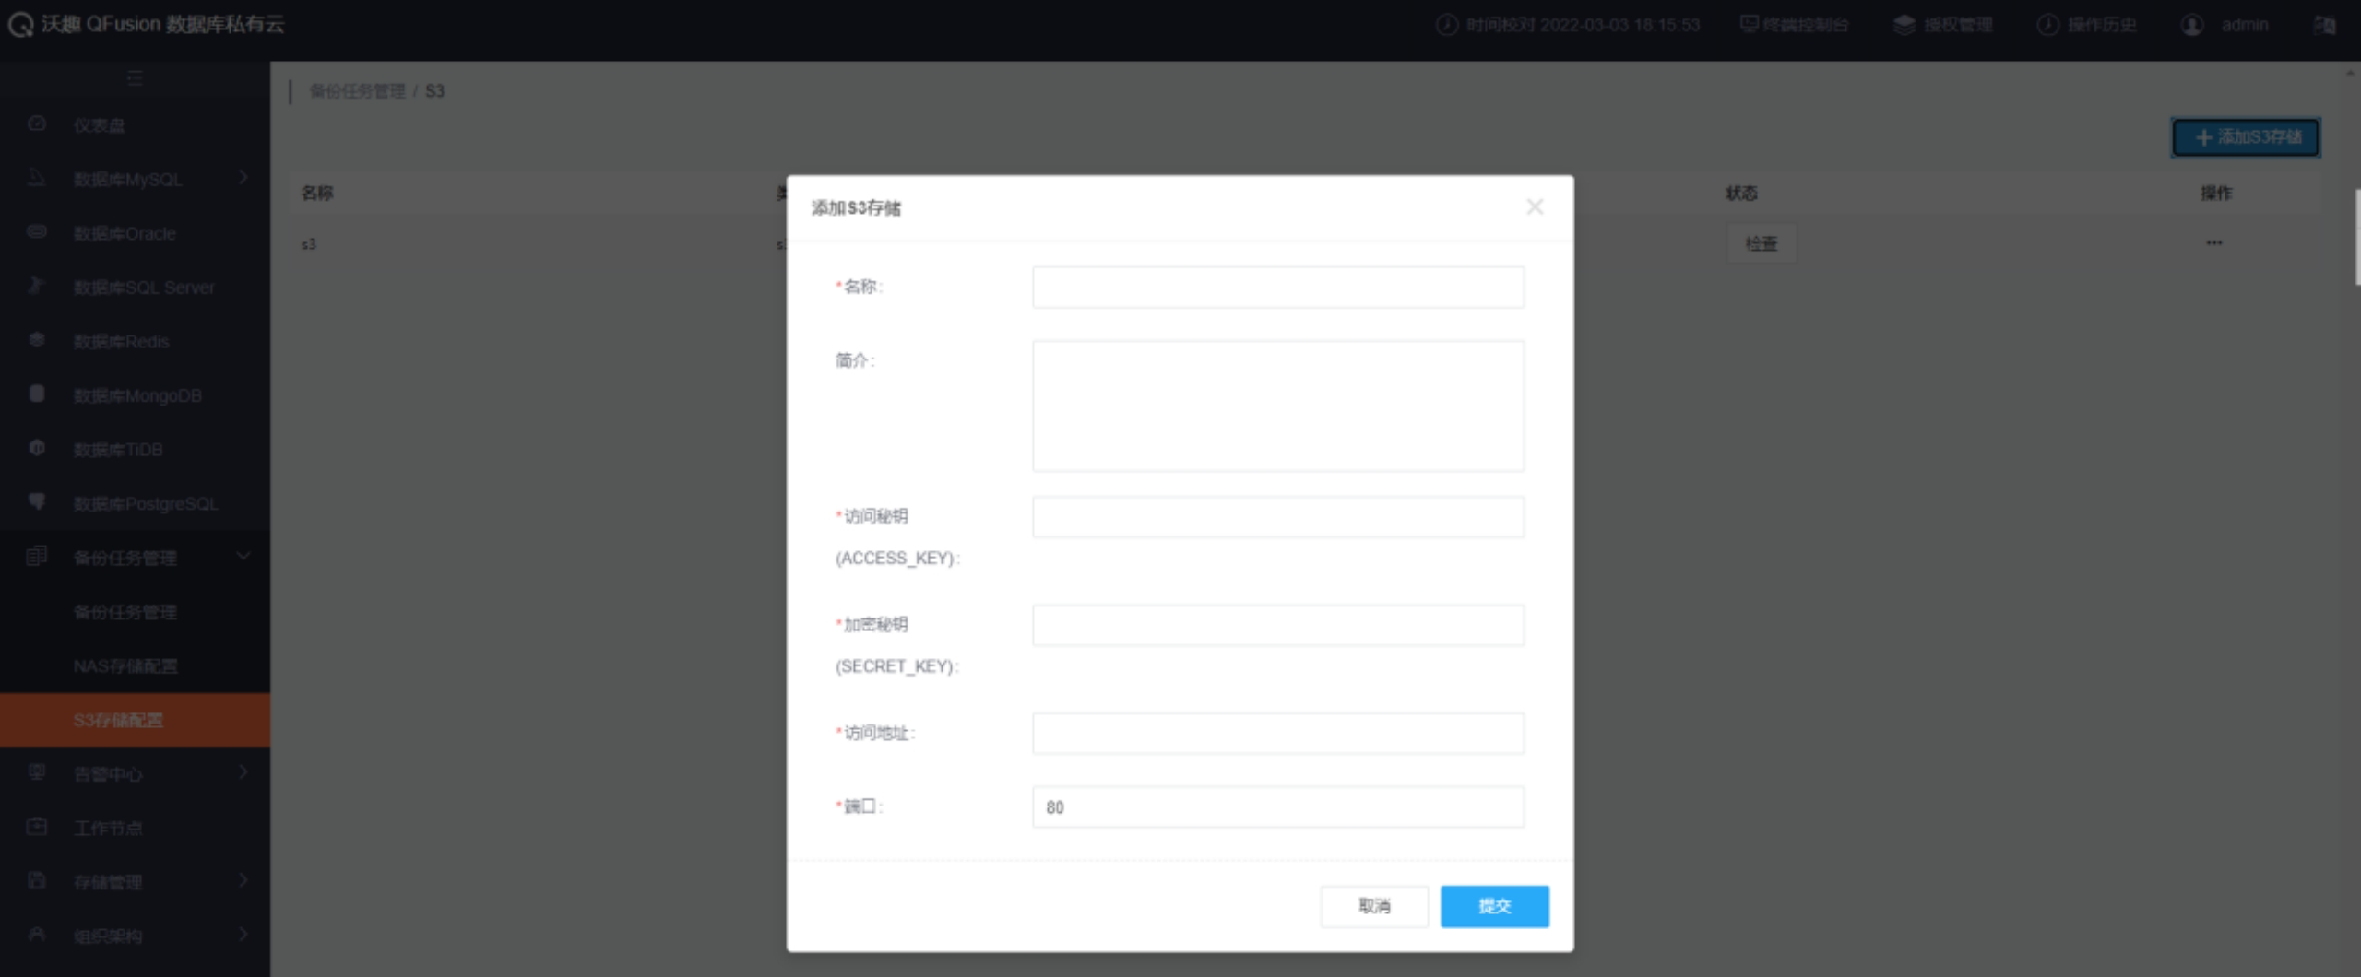
Task: Open 数据库Oracle menu item
Action: [x=135, y=232]
